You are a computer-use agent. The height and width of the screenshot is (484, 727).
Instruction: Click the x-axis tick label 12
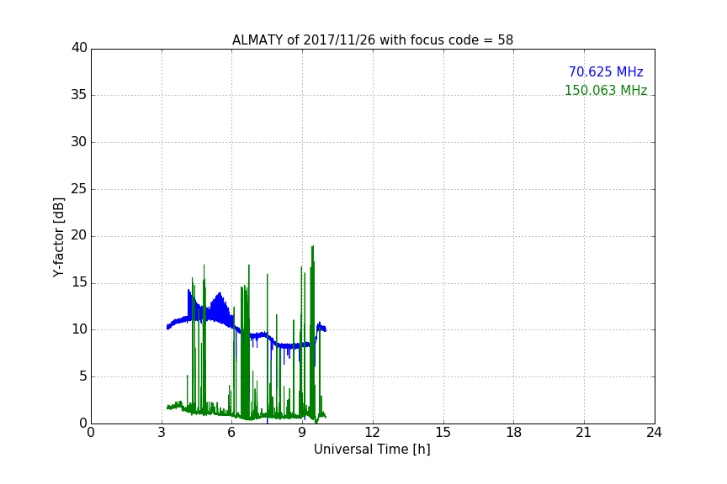(x=372, y=433)
